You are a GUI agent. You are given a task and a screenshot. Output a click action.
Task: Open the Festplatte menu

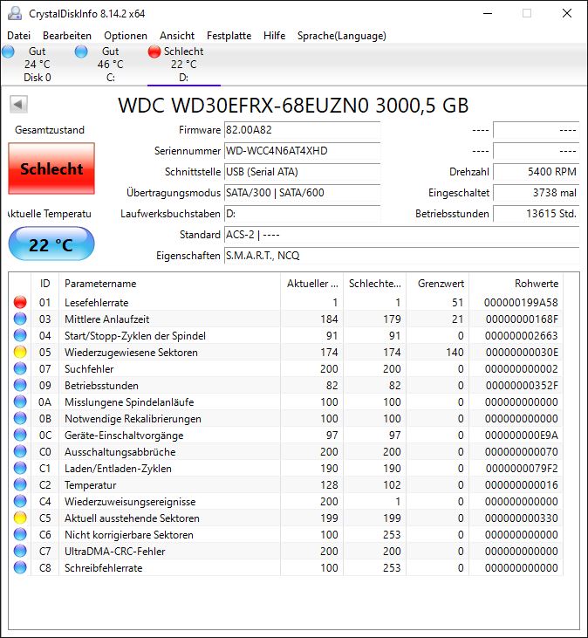click(x=229, y=36)
